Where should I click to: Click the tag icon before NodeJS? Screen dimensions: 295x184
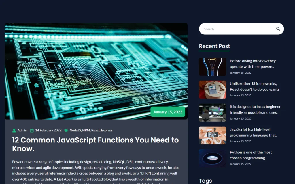pyautogui.click(x=66, y=130)
